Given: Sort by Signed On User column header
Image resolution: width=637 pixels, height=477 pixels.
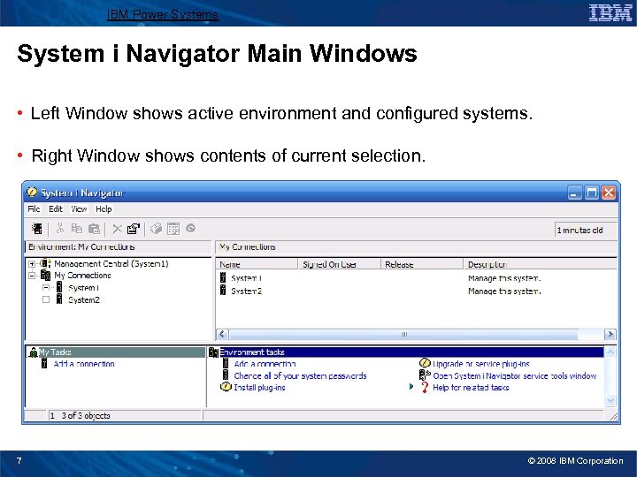Looking at the screenshot, I should click(340, 264).
